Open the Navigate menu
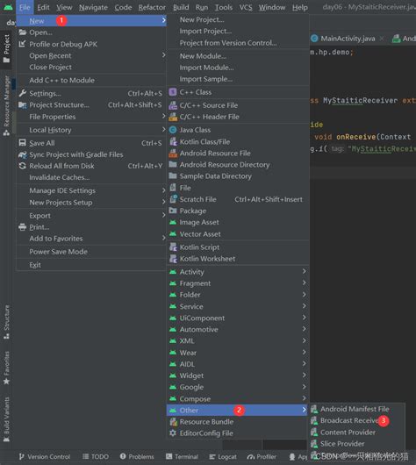416x465 pixels. click(x=93, y=7)
